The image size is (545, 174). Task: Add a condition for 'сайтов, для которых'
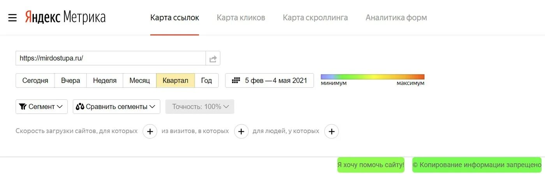[x=150, y=131]
